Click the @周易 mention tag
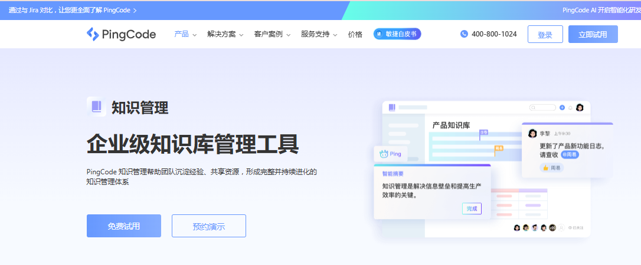The image size is (641, 265). 570,155
